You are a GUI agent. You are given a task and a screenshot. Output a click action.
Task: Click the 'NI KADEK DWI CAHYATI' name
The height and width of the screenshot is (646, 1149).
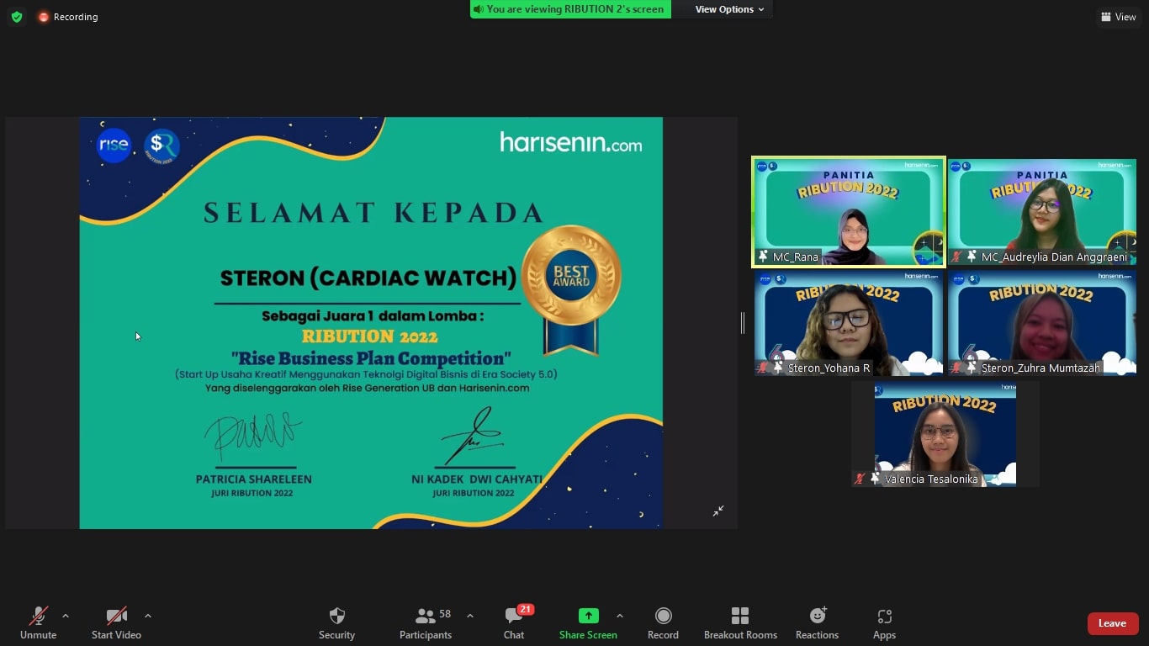pos(477,479)
